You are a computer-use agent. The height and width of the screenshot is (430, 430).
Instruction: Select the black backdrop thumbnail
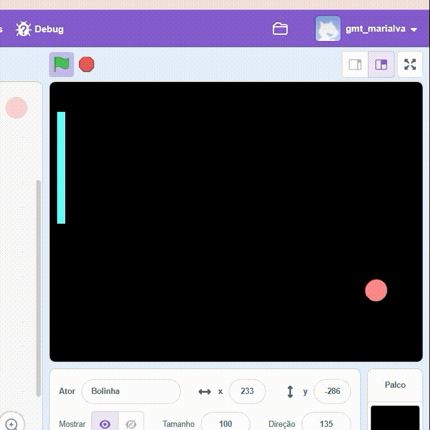click(x=395, y=418)
